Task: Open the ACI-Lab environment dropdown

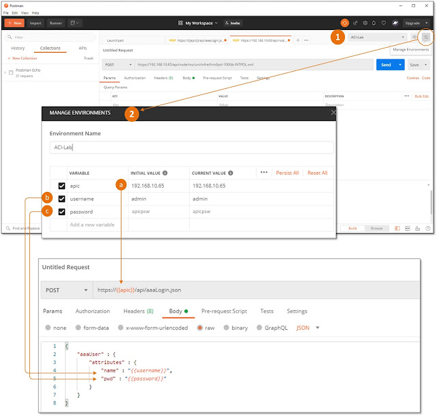Action: coord(378,37)
